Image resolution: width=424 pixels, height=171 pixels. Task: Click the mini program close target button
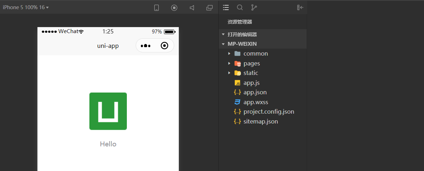click(x=164, y=46)
